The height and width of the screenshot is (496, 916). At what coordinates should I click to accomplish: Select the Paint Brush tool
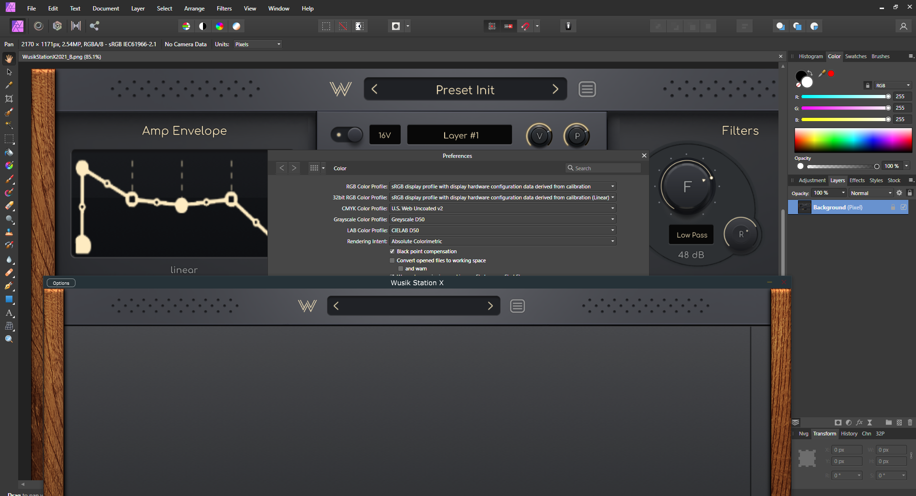pos(9,179)
